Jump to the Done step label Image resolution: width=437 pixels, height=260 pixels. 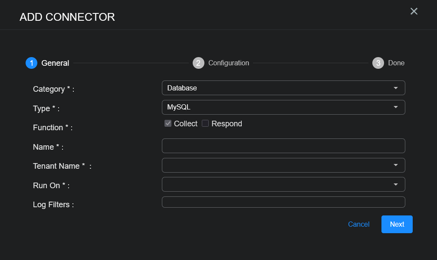point(396,63)
